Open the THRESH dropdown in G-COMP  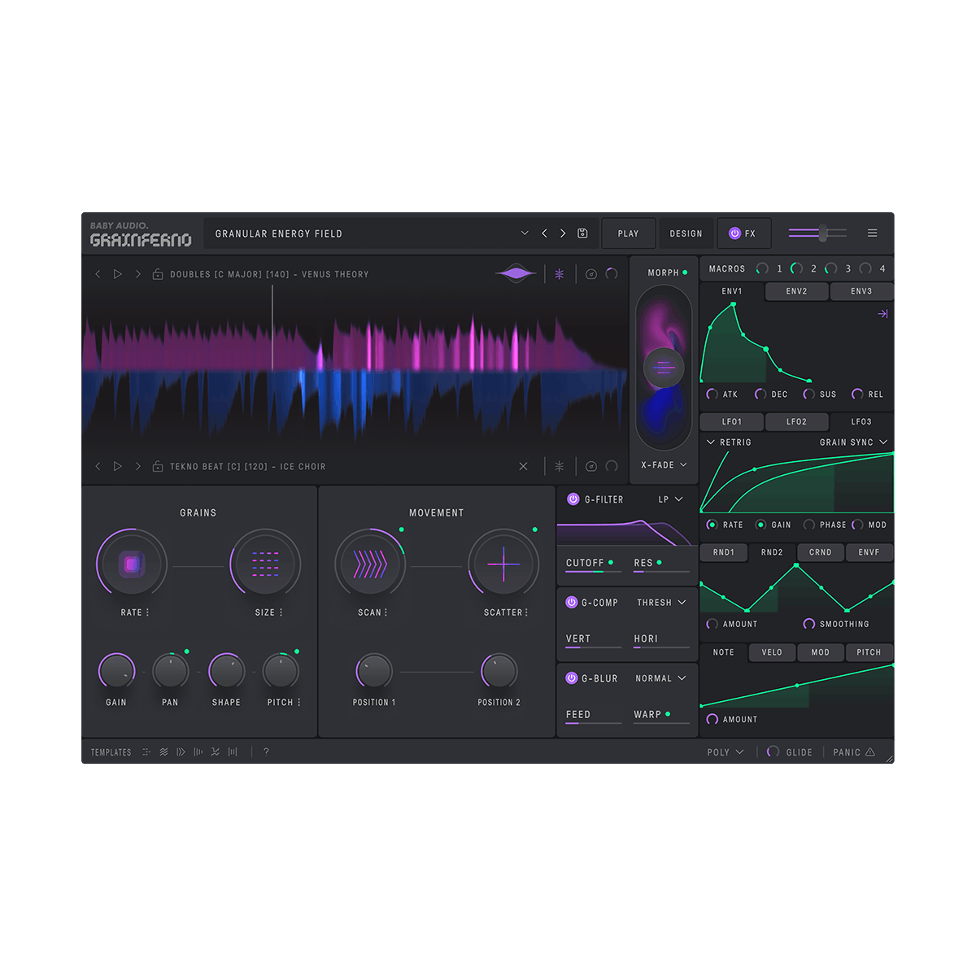[x=661, y=603]
